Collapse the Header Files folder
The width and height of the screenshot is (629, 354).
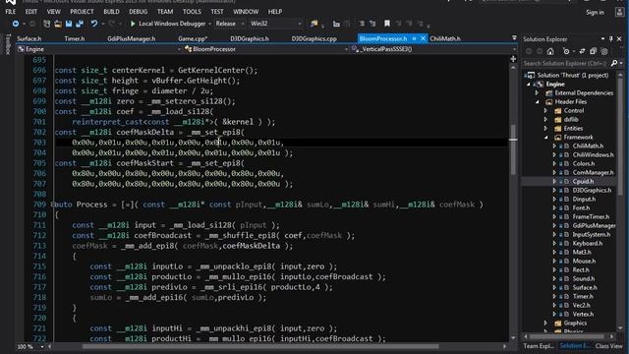click(537, 102)
